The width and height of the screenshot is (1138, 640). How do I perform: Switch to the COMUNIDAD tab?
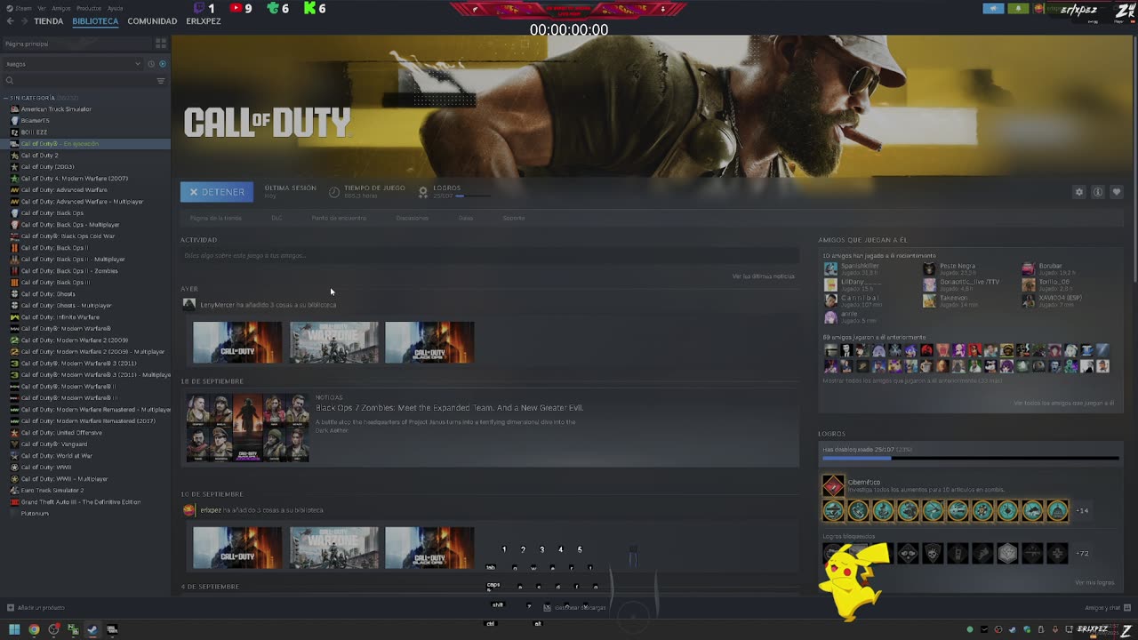click(152, 21)
